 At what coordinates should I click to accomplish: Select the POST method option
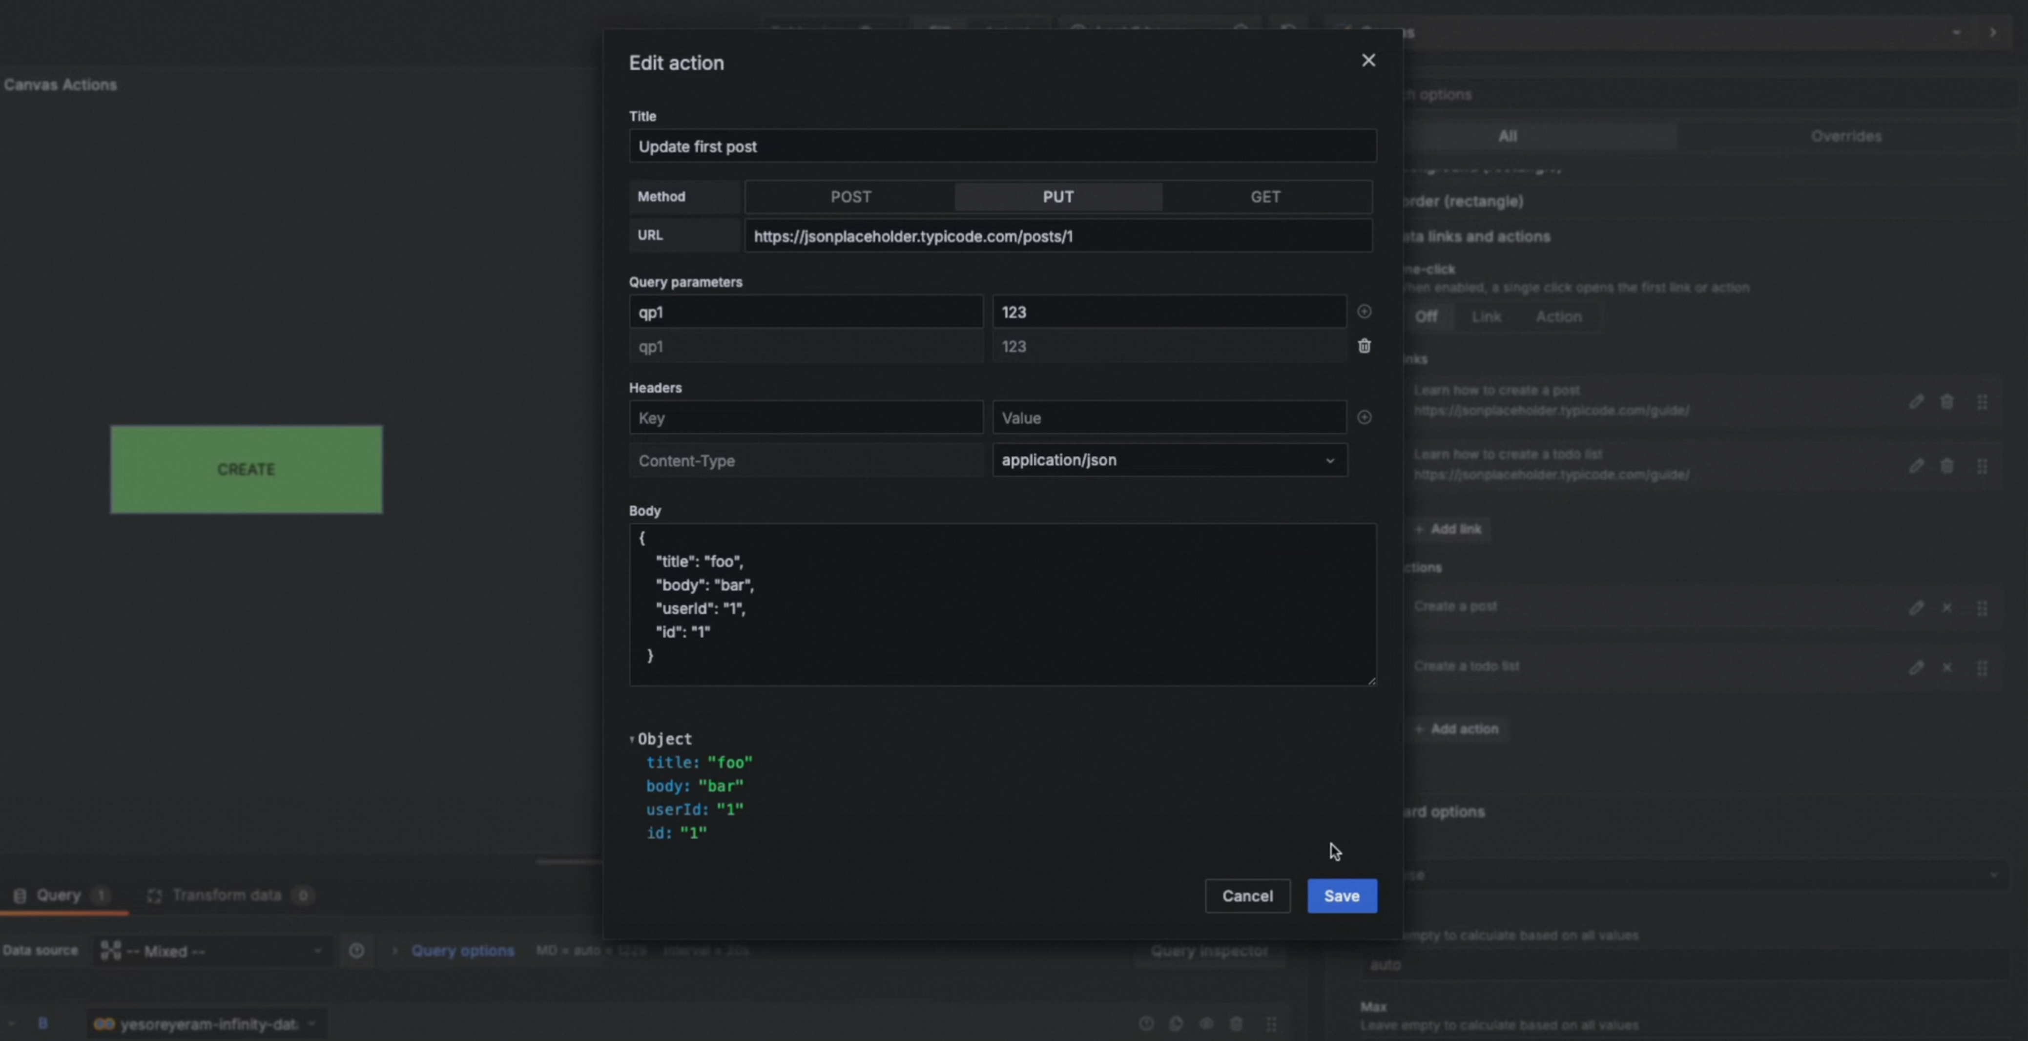click(850, 197)
